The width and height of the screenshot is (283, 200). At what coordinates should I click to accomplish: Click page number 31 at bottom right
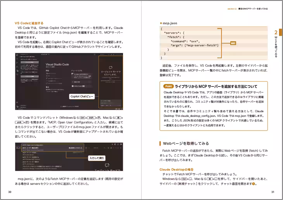coord(273,192)
